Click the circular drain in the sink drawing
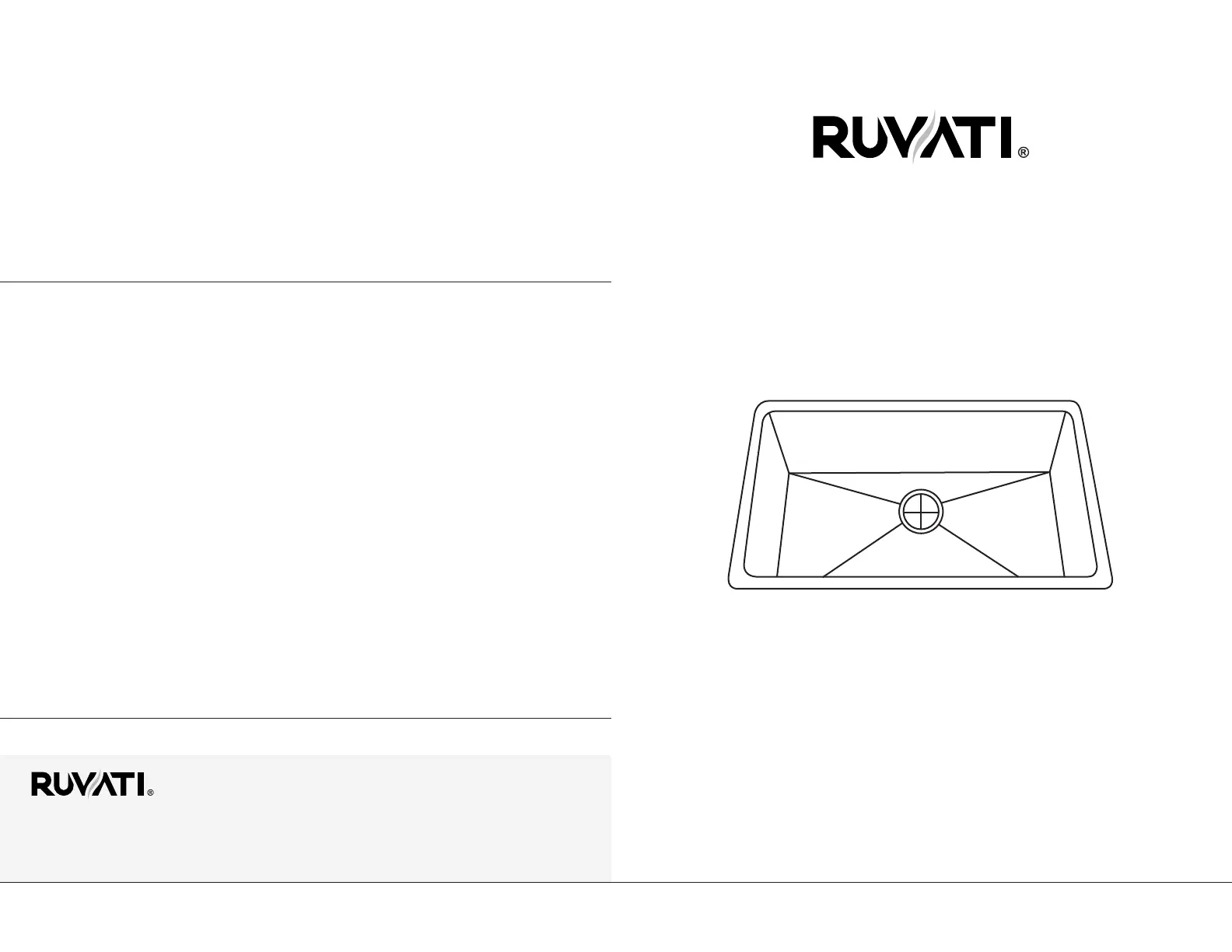Viewport: 1232px width, 952px height. pos(920,513)
